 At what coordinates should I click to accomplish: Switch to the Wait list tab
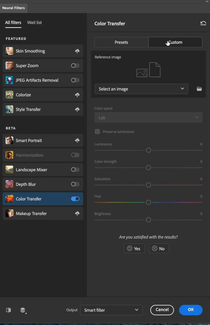(34, 22)
